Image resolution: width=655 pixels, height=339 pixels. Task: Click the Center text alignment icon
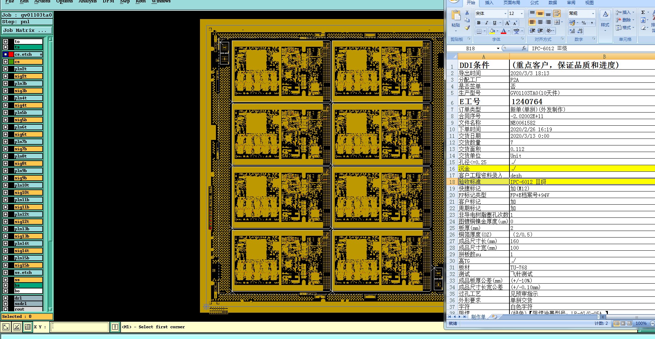[540, 22]
